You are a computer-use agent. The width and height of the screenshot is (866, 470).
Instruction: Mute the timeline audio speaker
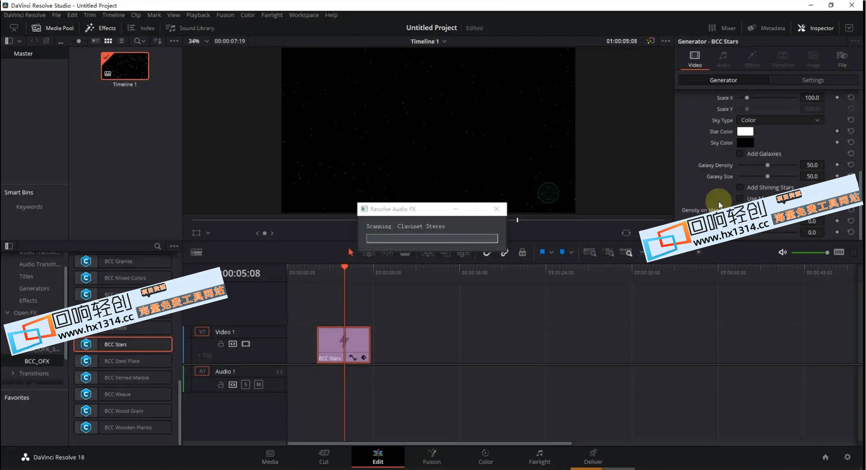click(783, 252)
